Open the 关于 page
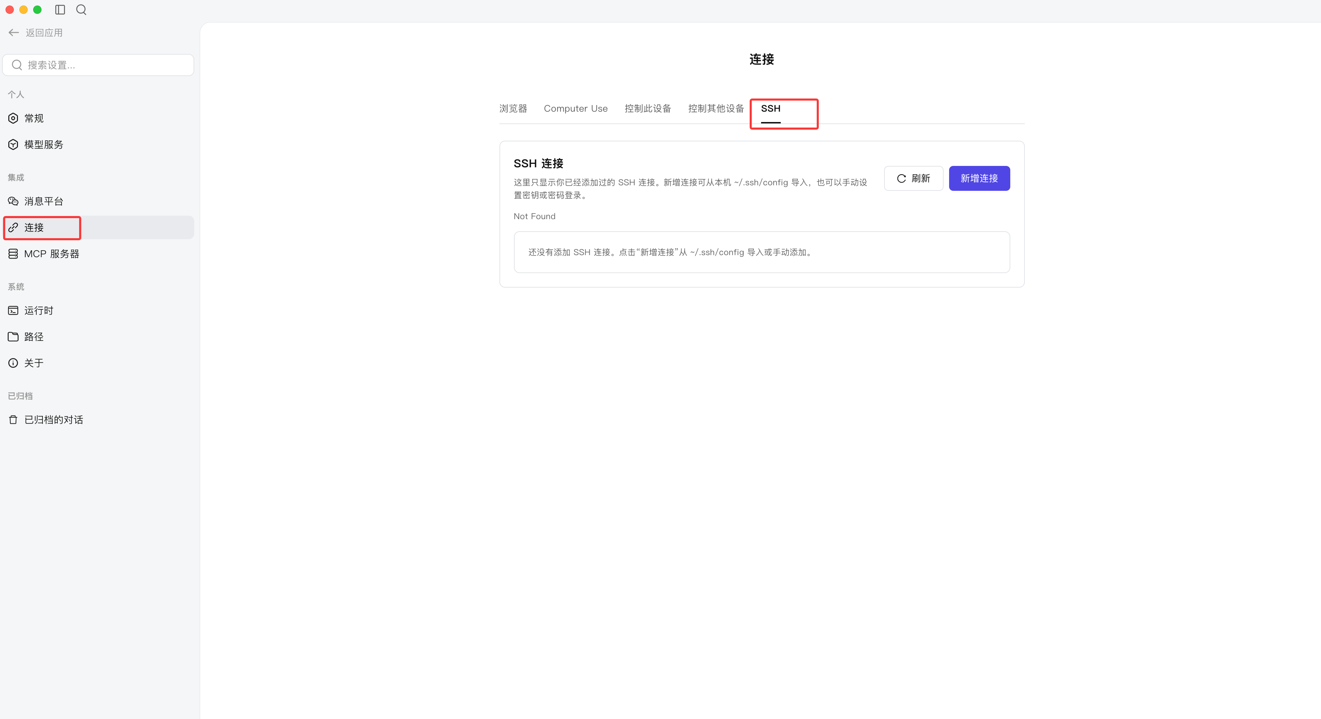The image size is (1321, 719). point(99,363)
